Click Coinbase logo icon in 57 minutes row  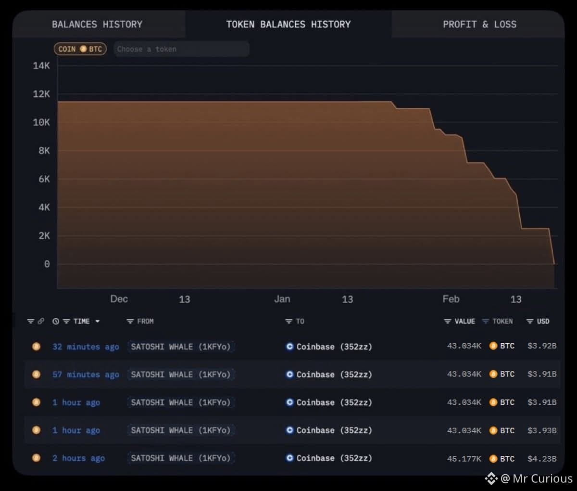tap(289, 374)
